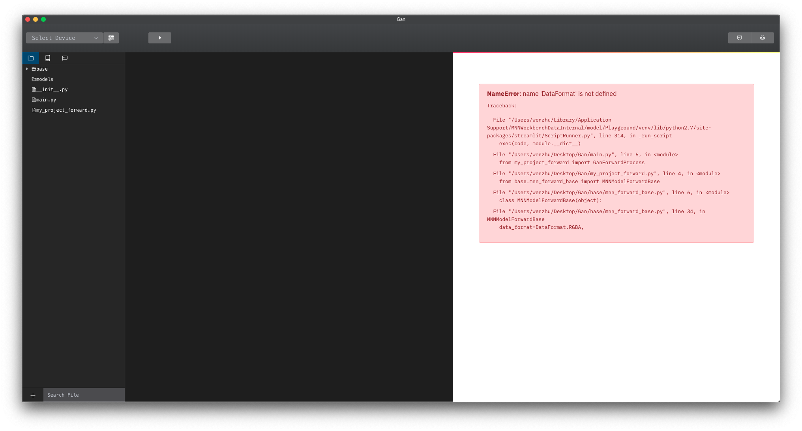The width and height of the screenshot is (802, 431).
Task: Click the message/feedback panel icon
Action: (65, 58)
